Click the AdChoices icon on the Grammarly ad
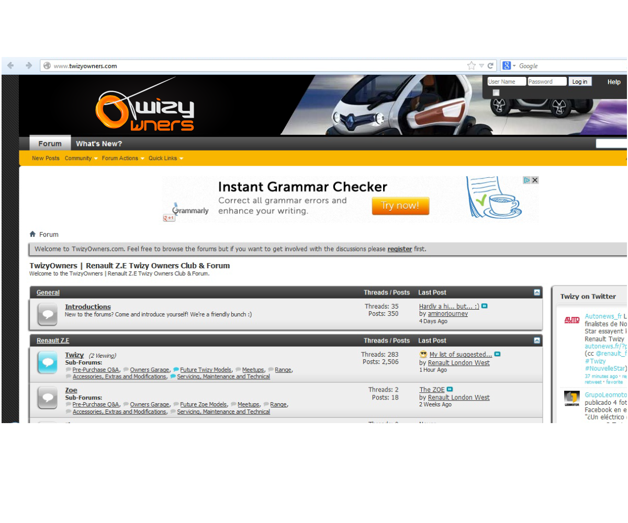This screenshot has height=523, width=628. tap(528, 180)
